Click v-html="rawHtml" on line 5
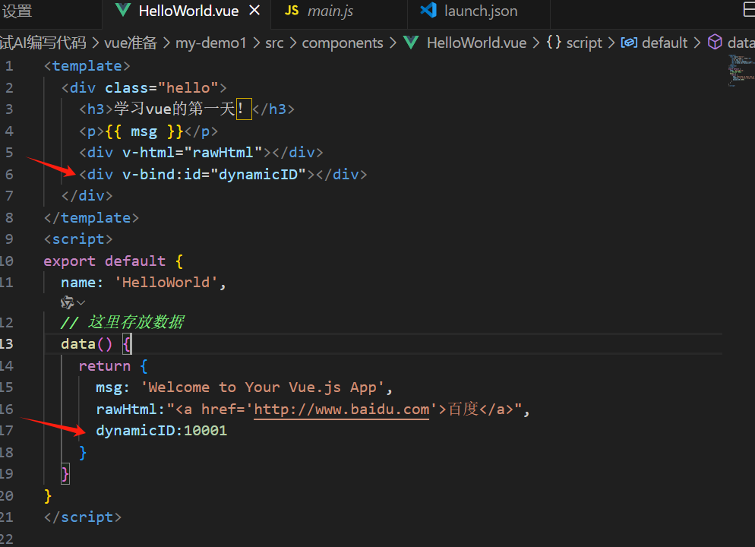Viewport: 755px width, 547px height. [192, 153]
